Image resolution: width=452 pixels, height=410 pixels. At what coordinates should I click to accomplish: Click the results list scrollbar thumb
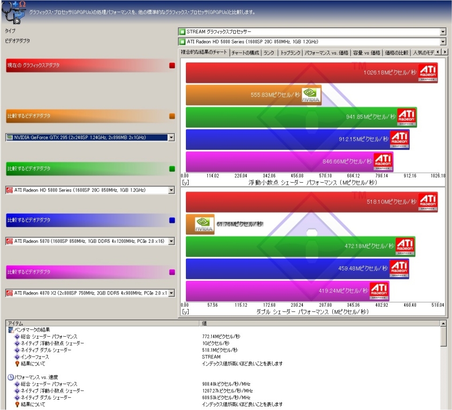[x=444, y=336]
